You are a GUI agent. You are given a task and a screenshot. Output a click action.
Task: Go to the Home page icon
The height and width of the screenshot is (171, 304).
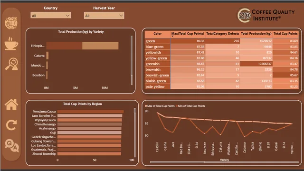(11, 104)
